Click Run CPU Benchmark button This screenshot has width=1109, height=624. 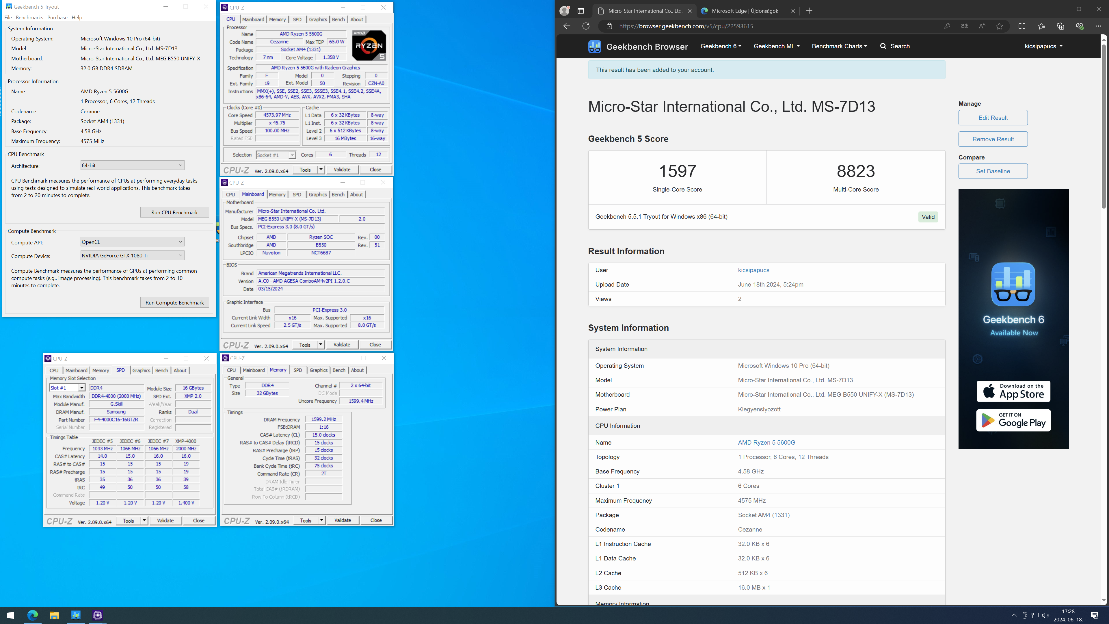tap(174, 212)
